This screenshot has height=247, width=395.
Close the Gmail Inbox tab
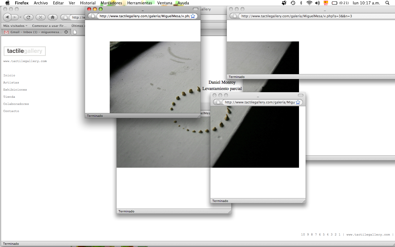[66, 32]
